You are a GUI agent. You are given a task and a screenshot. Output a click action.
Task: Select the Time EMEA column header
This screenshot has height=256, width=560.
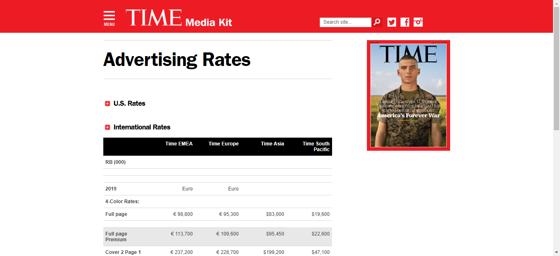coord(179,144)
